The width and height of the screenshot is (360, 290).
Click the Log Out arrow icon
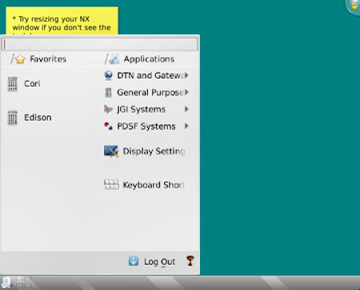click(134, 261)
